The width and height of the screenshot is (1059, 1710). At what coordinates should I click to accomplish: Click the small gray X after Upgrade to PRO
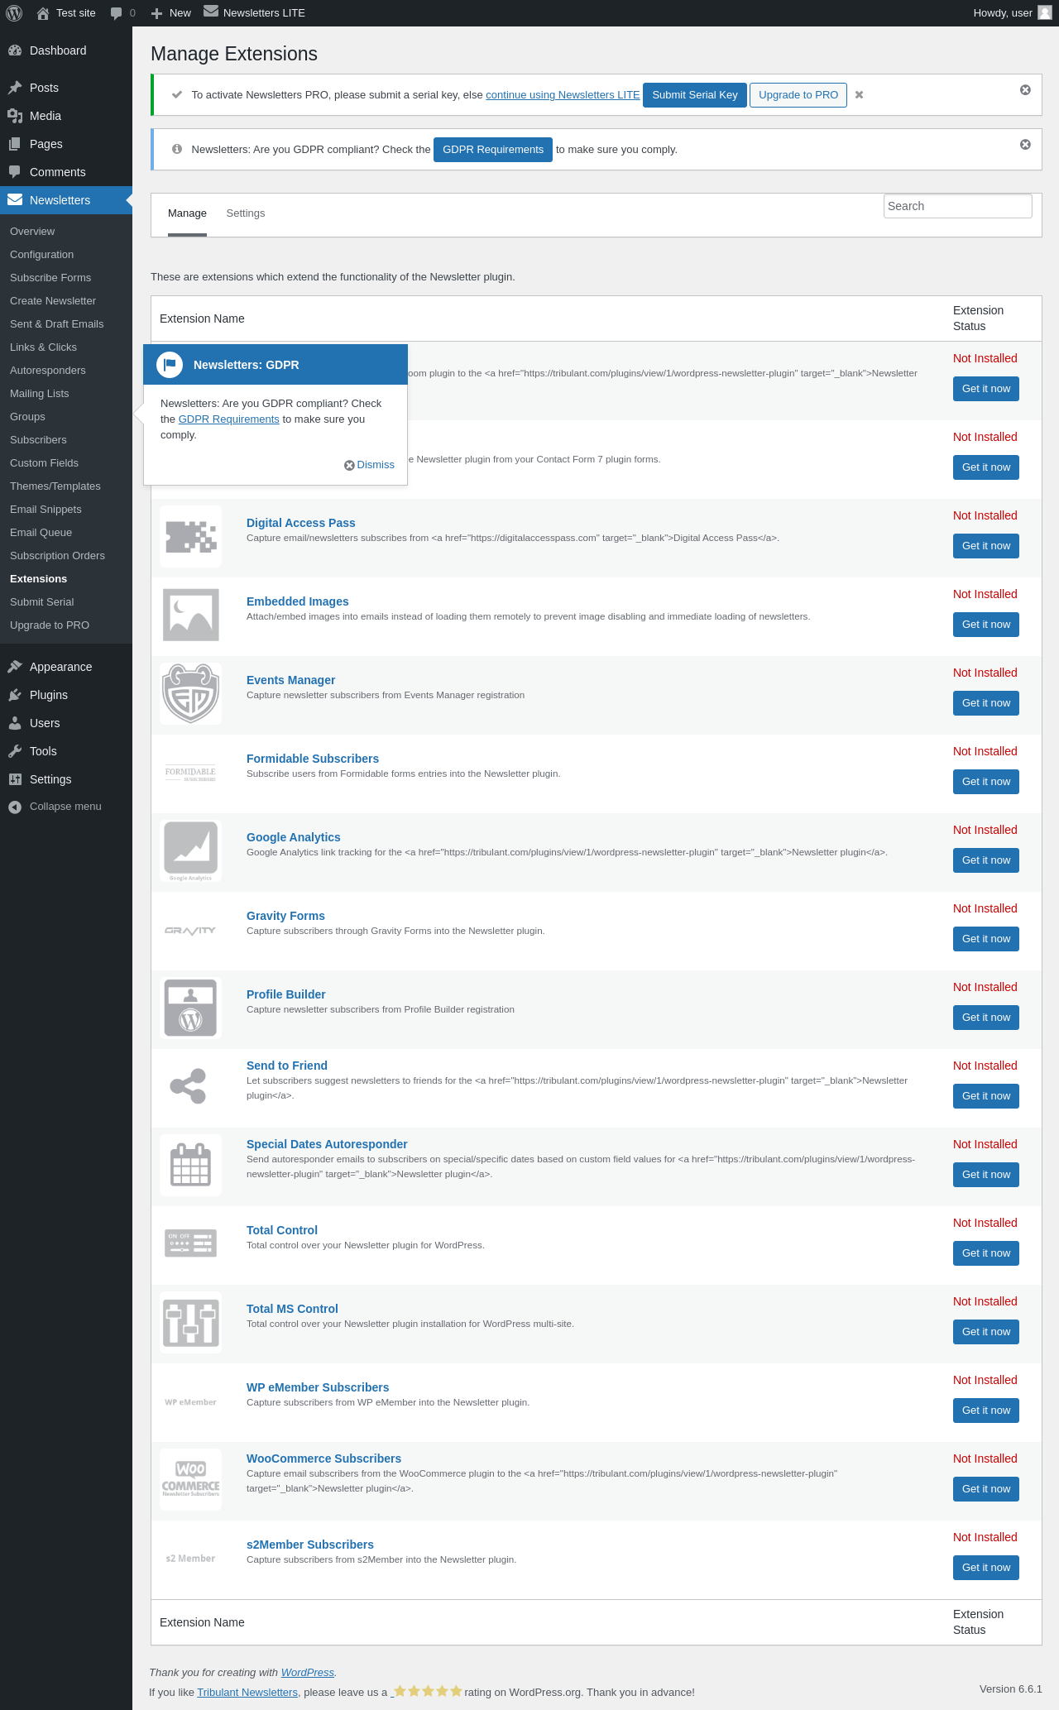pyautogui.click(x=859, y=95)
